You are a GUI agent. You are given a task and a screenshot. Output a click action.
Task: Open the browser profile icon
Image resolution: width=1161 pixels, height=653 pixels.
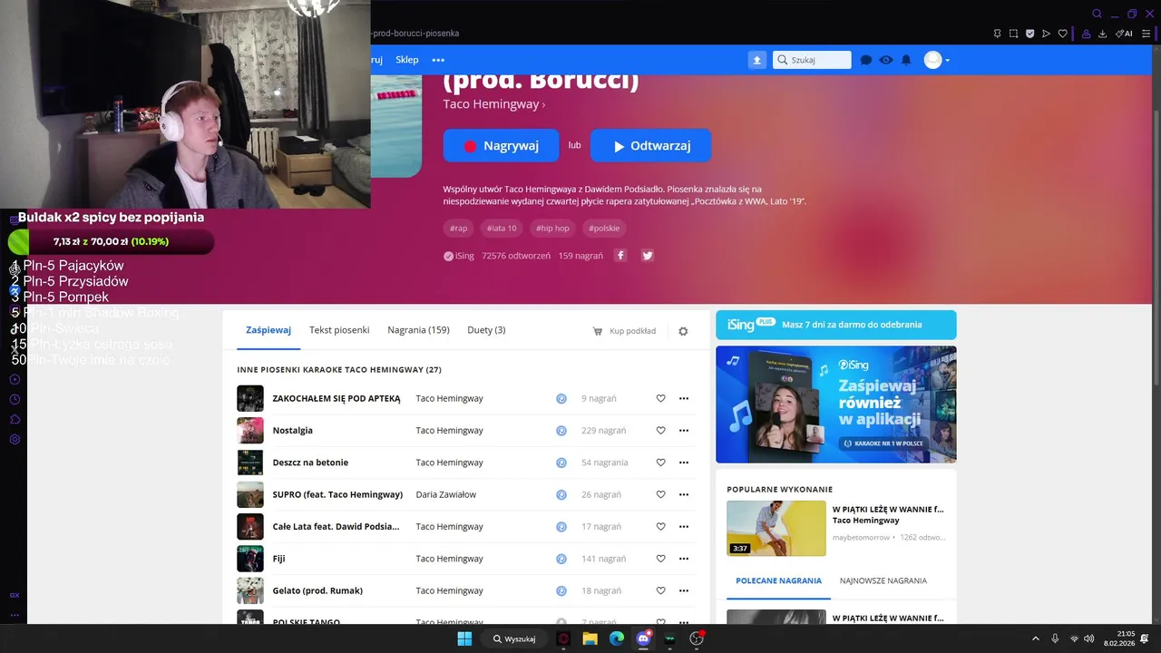pos(1085,34)
